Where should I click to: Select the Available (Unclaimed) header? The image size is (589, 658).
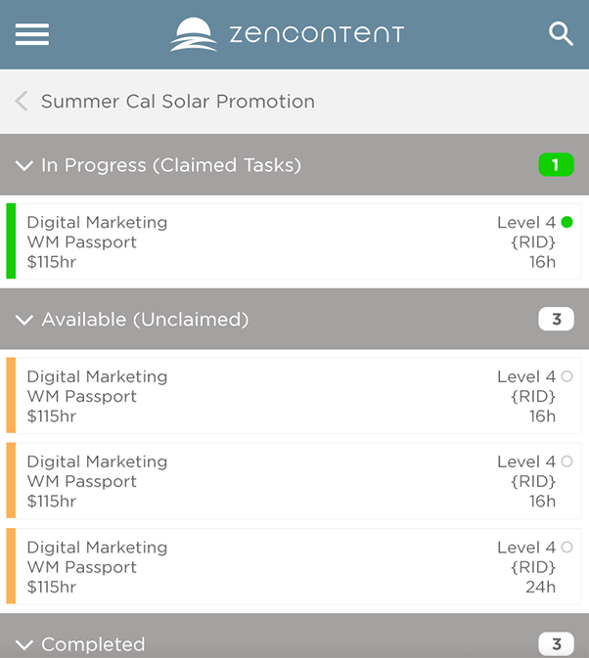pyautogui.click(x=145, y=320)
